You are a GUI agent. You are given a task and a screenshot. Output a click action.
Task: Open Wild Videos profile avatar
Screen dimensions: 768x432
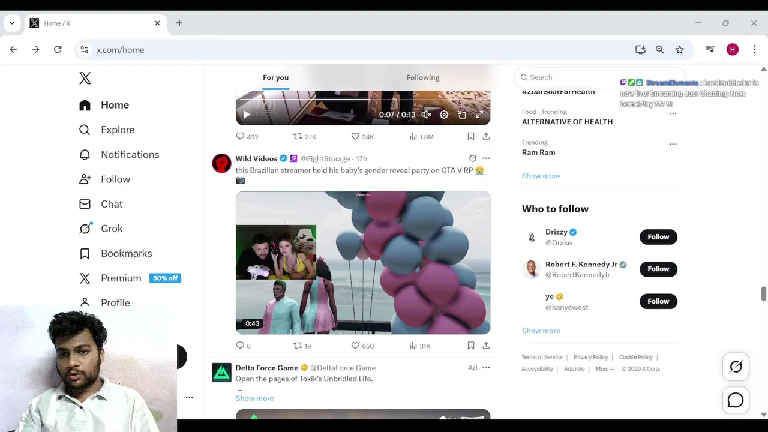221,163
